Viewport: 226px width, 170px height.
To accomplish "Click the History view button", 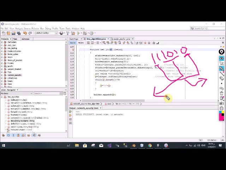I will click(x=81, y=43).
